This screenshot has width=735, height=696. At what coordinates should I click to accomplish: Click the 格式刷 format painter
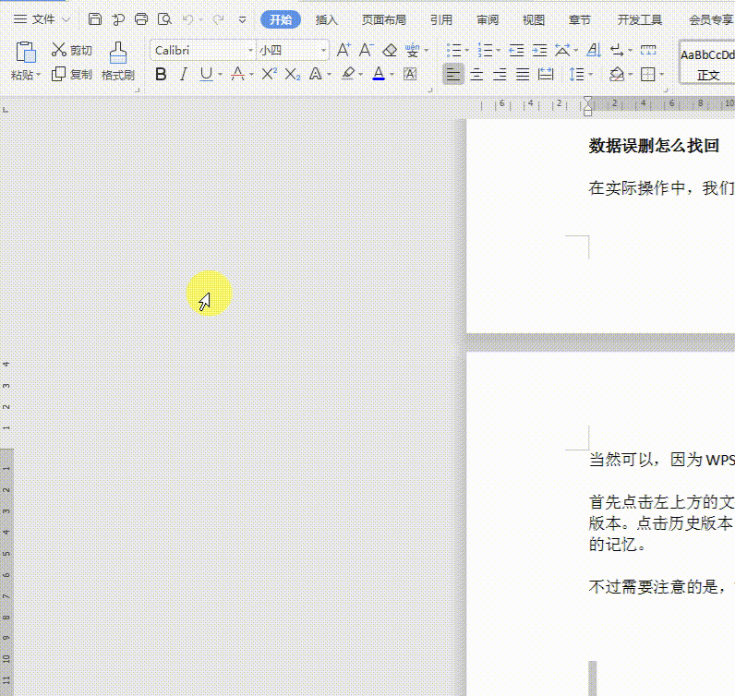(x=117, y=62)
